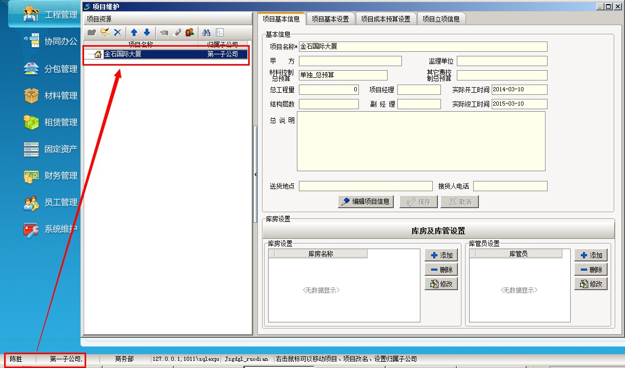Click the 总说明 text area

click(x=420, y=141)
